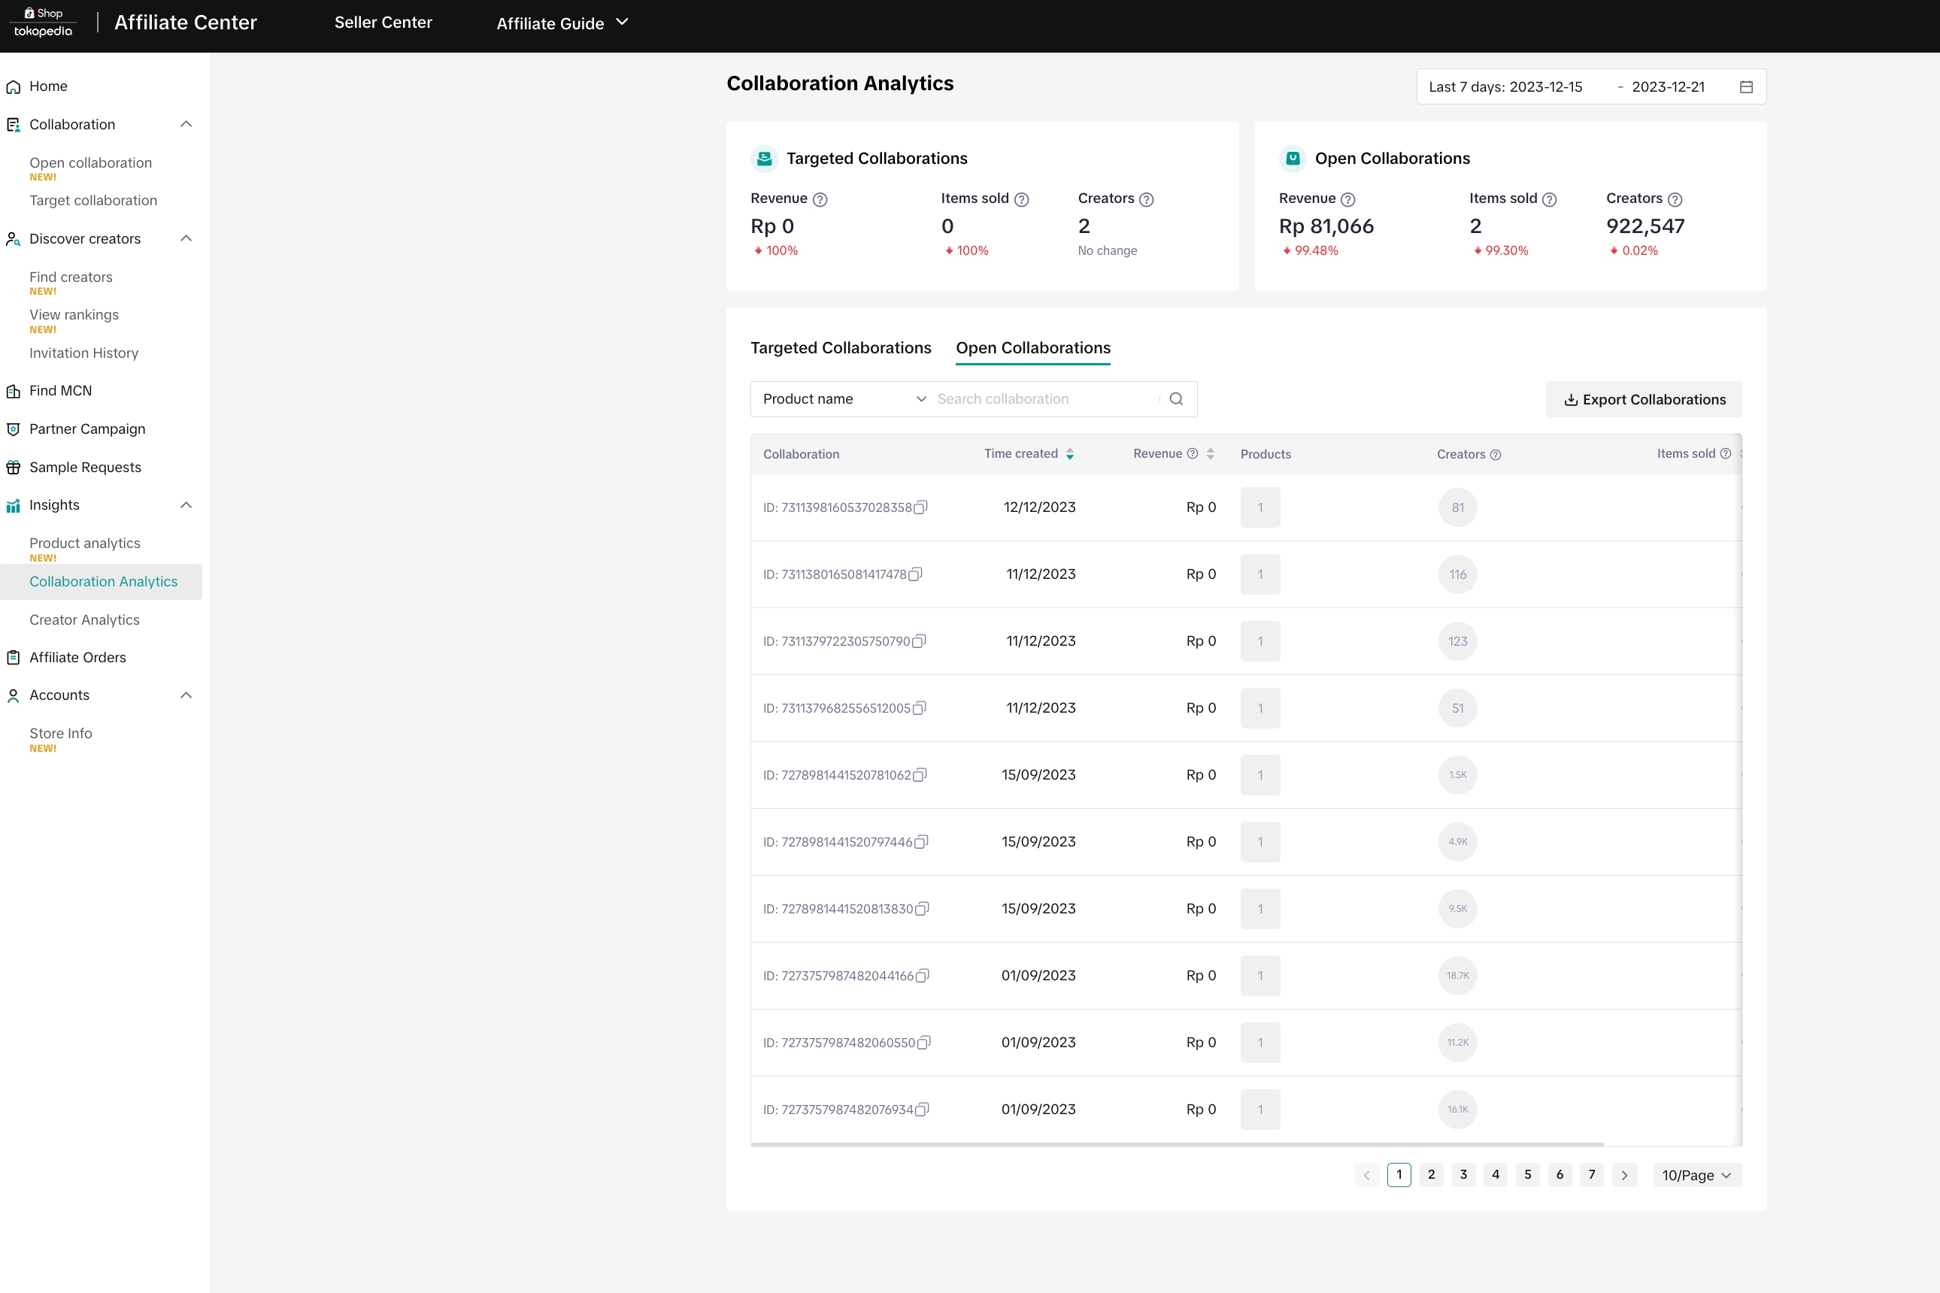Sort table by Revenue column

(1210, 453)
